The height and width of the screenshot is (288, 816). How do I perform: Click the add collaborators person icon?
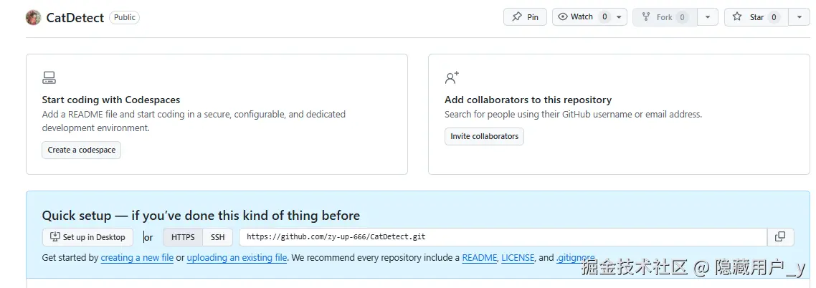[x=452, y=77]
